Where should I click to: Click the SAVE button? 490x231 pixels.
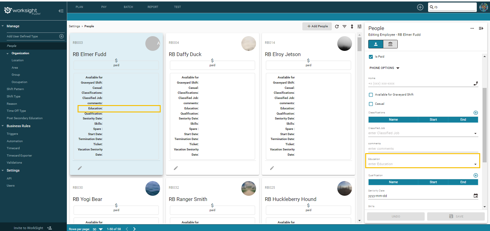click(x=456, y=216)
